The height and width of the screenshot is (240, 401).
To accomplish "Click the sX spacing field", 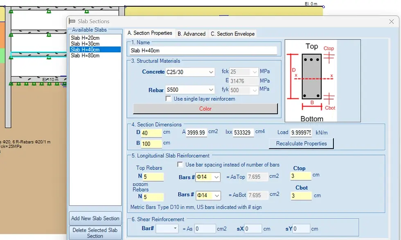I will point(253,229).
